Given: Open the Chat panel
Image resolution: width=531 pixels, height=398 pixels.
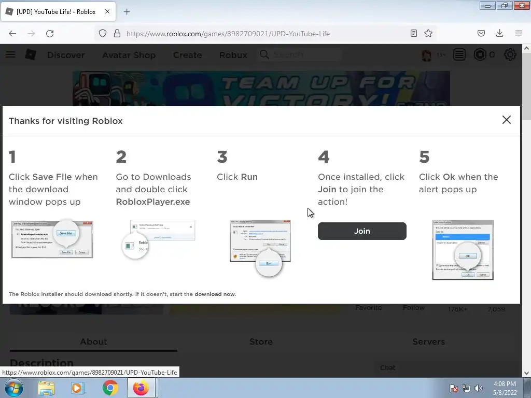Looking at the screenshot, I should pyautogui.click(x=388, y=367).
